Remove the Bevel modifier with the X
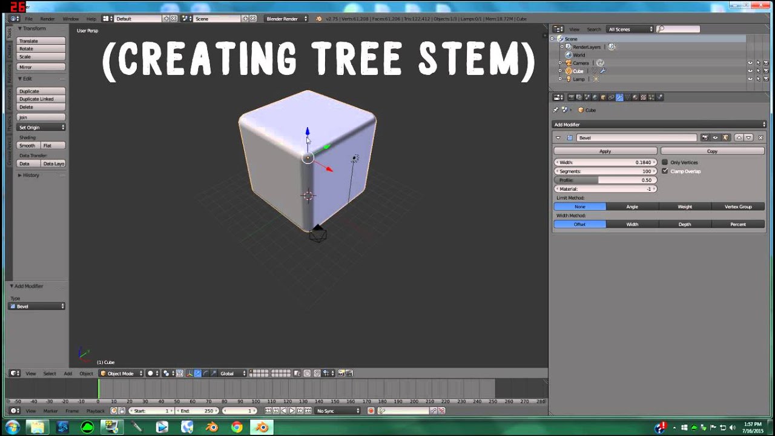775x436 pixels. 760,137
